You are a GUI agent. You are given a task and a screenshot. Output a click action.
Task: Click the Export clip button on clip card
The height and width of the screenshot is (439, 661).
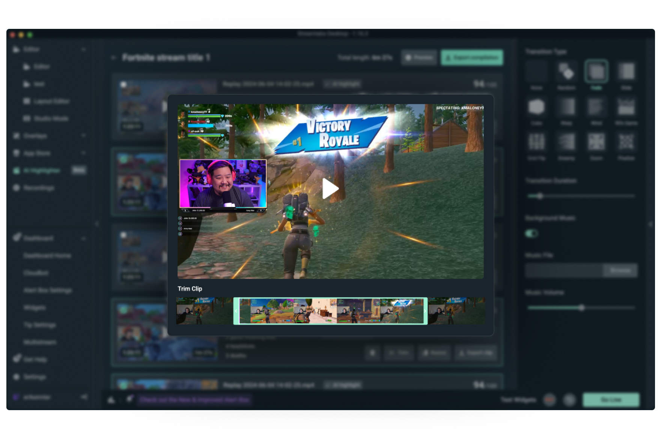tap(476, 353)
